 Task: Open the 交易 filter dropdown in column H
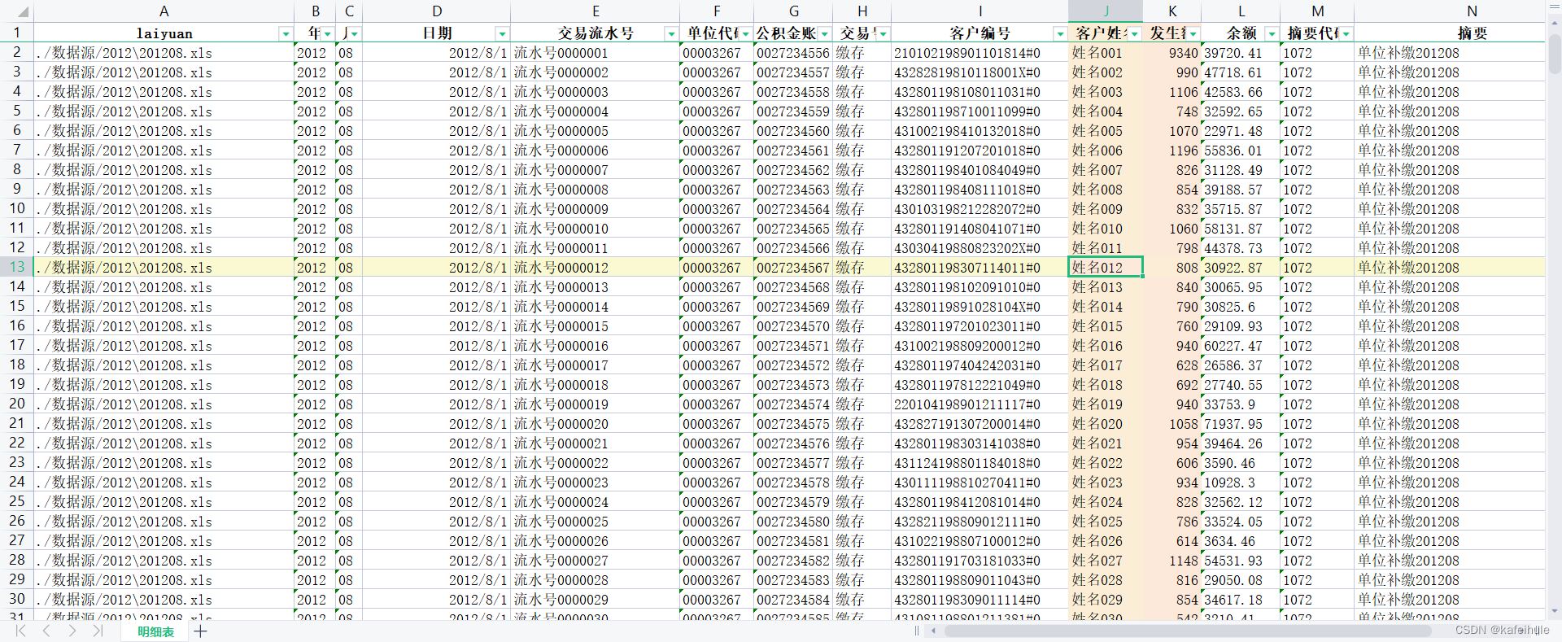(x=884, y=33)
